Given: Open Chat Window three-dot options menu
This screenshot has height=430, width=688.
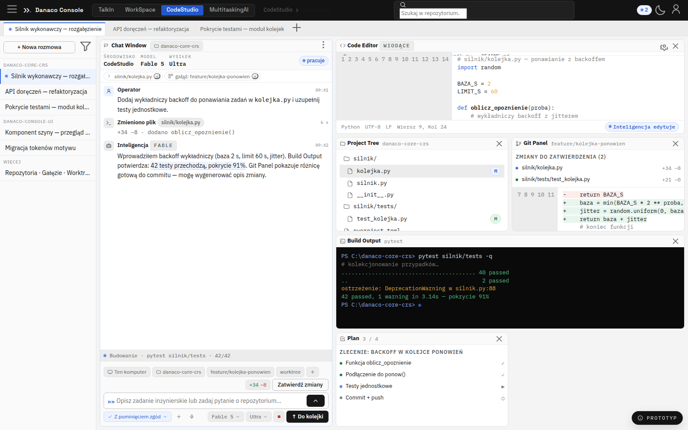Looking at the screenshot, I should pyautogui.click(x=323, y=45).
